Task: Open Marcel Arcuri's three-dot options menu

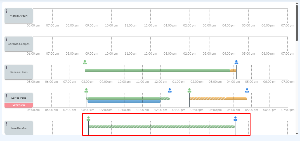Action: pyautogui.click(x=7, y=11)
